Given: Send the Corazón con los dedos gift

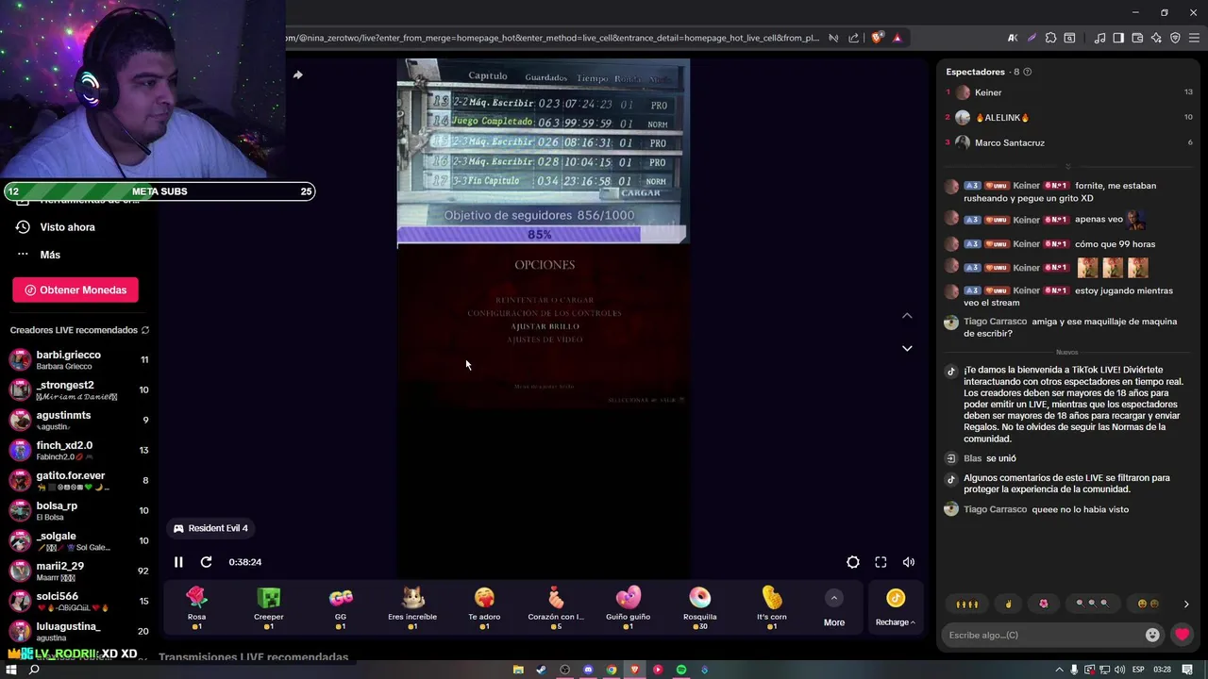Looking at the screenshot, I should (556, 607).
